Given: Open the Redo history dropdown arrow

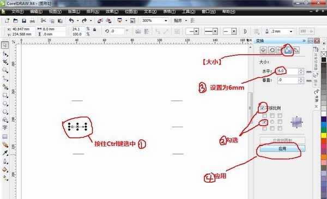Looking at the screenshot, I should tap(90, 21).
